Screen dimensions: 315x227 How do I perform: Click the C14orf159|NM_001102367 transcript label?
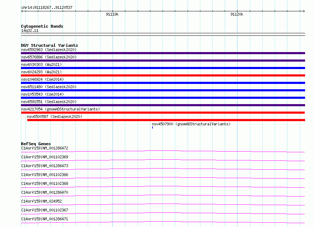click(45, 210)
